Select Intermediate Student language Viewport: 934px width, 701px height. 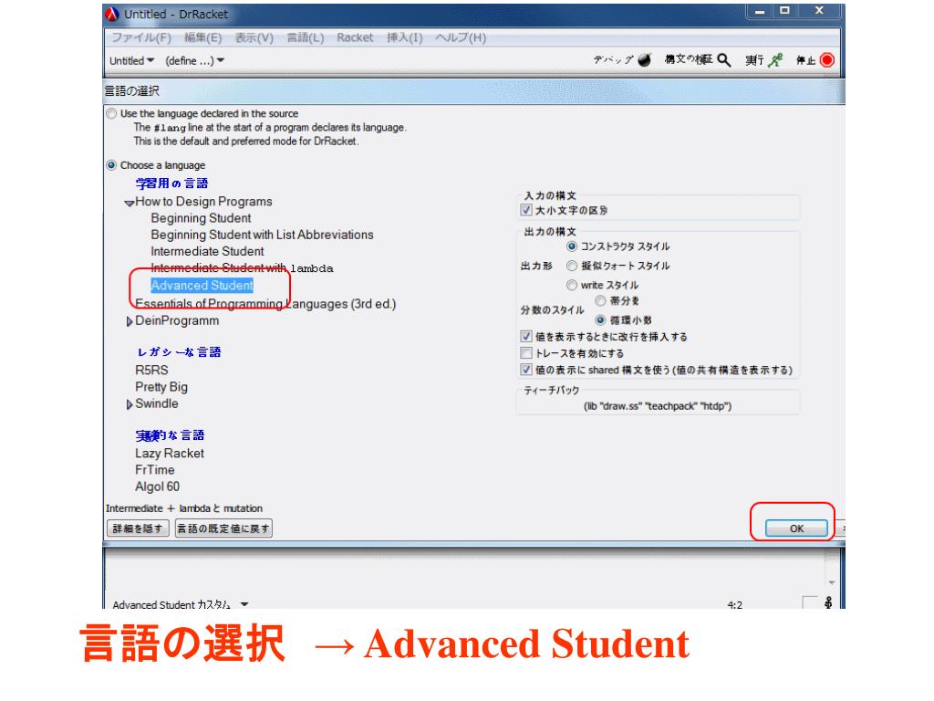tap(207, 252)
